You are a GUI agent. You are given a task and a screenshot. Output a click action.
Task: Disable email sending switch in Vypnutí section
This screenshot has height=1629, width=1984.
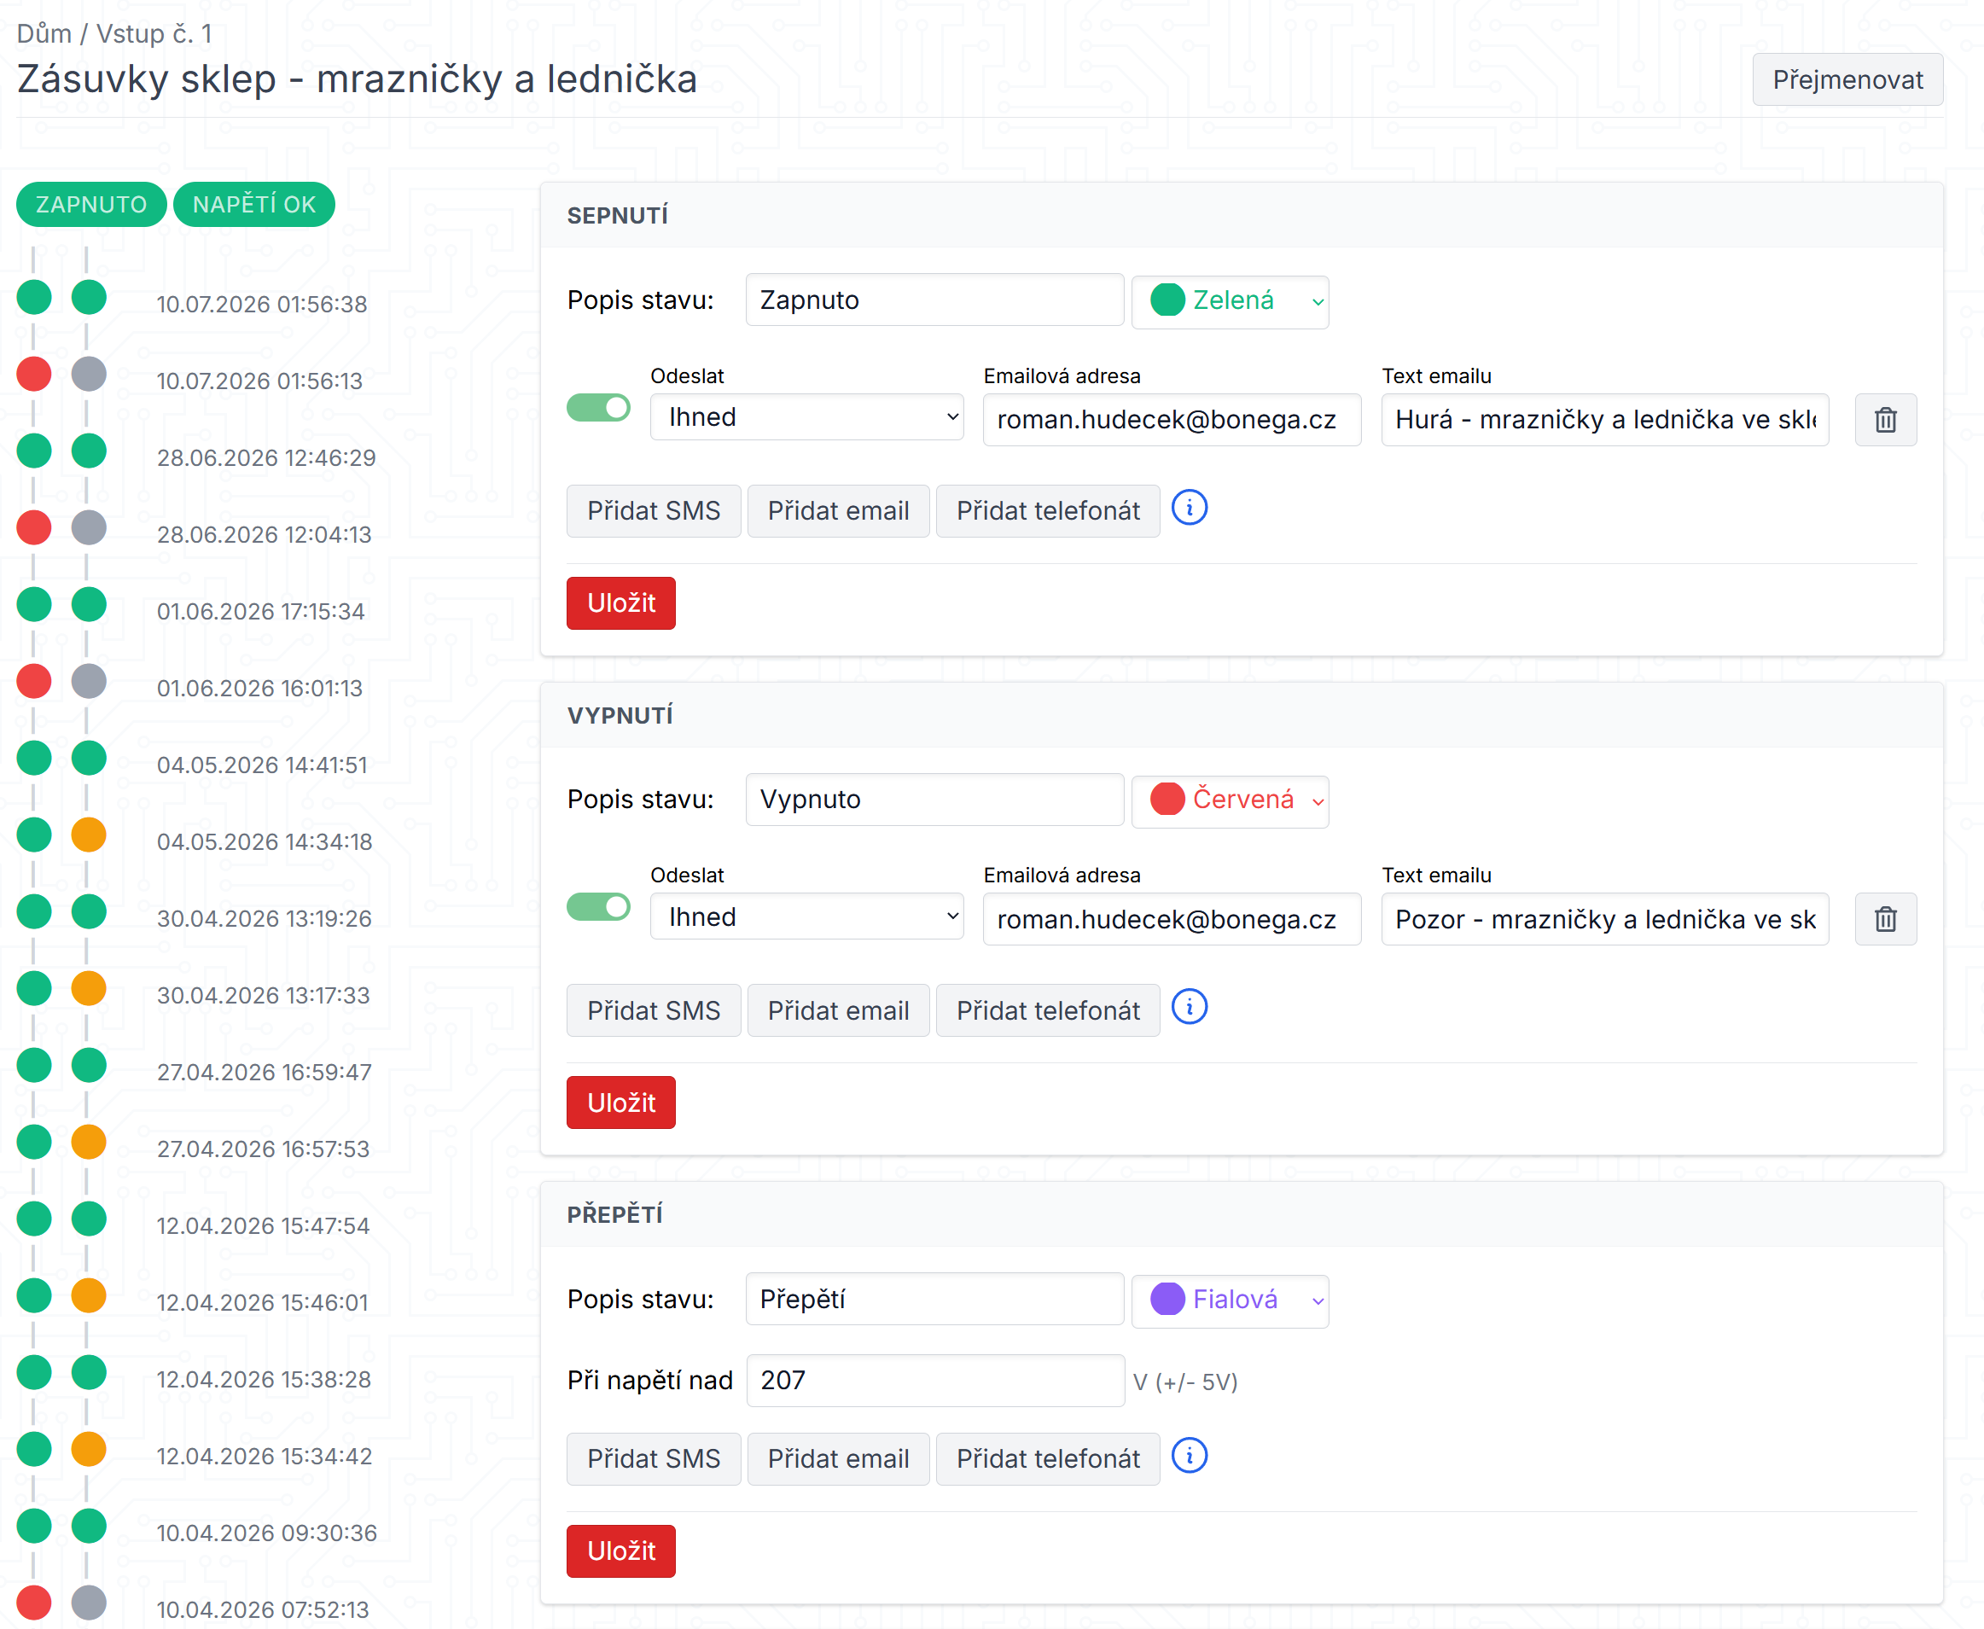point(599,907)
